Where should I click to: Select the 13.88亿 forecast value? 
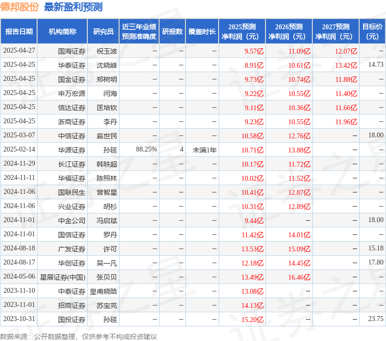(299, 150)
